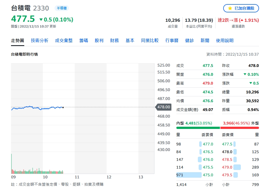
Task: Click the 971 volume bar at bid 475.0
Action: [x=189, y=175]
